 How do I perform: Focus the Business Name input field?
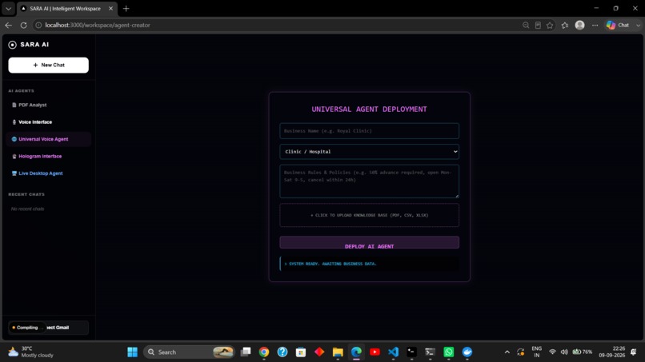pos(369,131)
